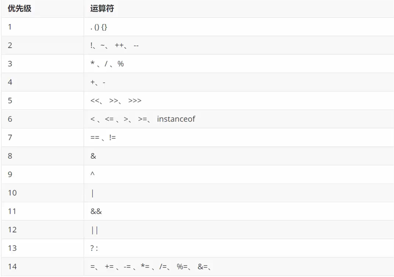This screenshot has width=394, height=277.
Task: Click the '+、-' operators cell
Action: point(98,82)
